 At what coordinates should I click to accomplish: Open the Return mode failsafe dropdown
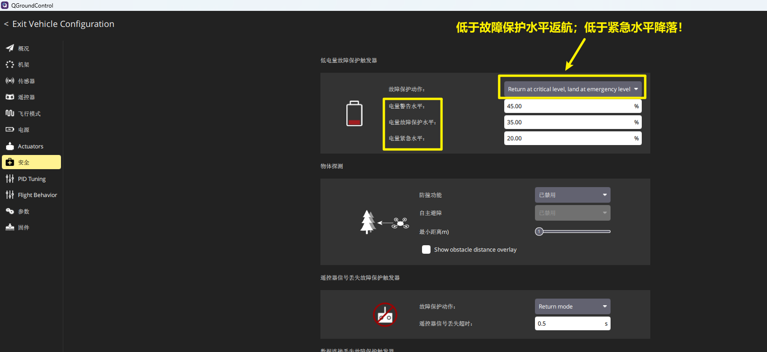tap(573, 306)
